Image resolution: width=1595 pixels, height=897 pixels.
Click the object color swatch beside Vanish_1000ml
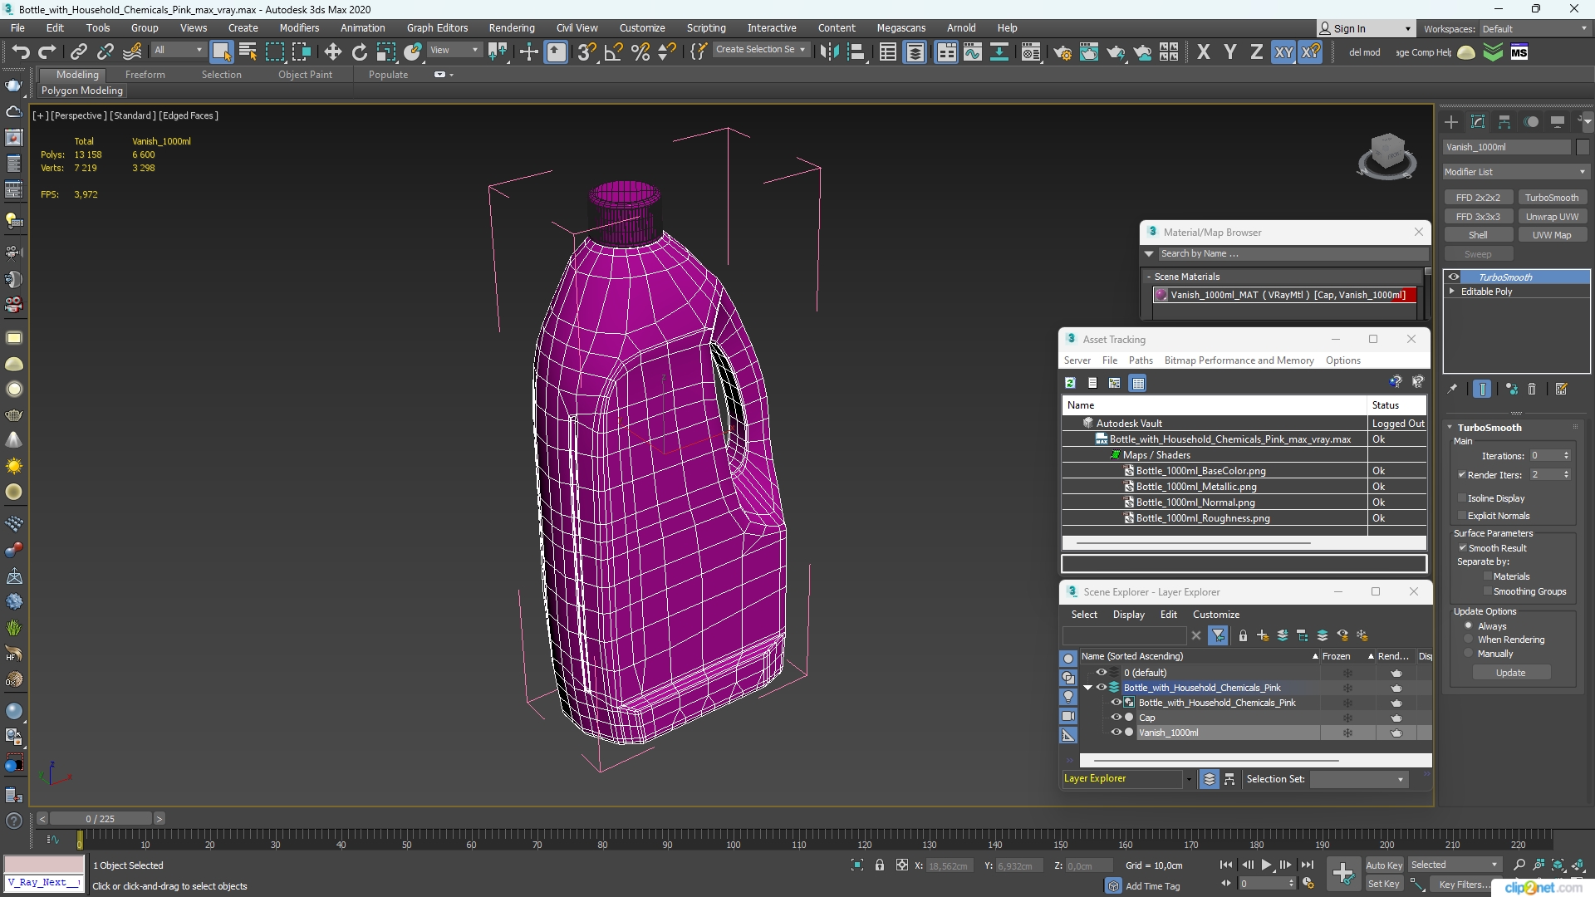1582,147
